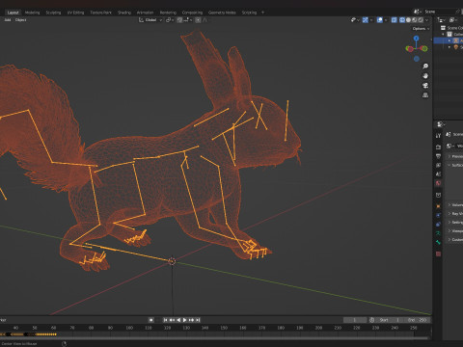The height and width of the screenshot is (347, 463).
Task: Click the Scene name field
Action: tap(439, 12)
